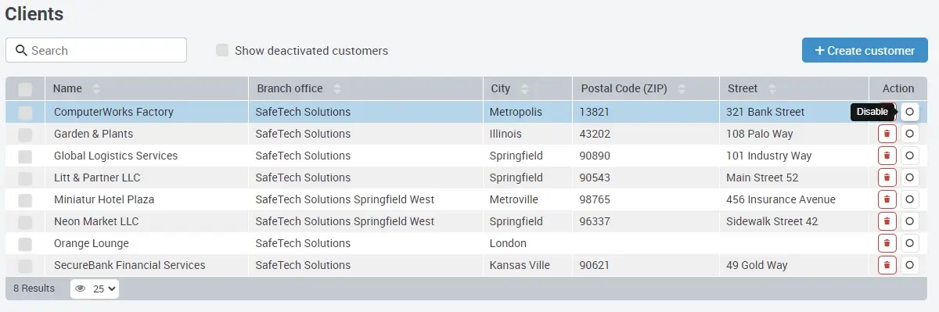Image resolution: width=939 pixels, height=312 pixels.
Task: Select the London city cell
Action: point(508,243)
